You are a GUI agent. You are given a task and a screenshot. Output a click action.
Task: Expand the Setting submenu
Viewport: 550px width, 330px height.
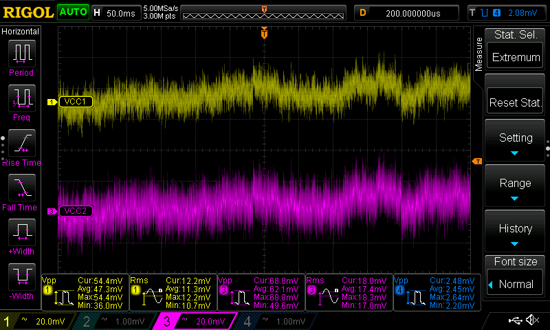click(515, 142)
